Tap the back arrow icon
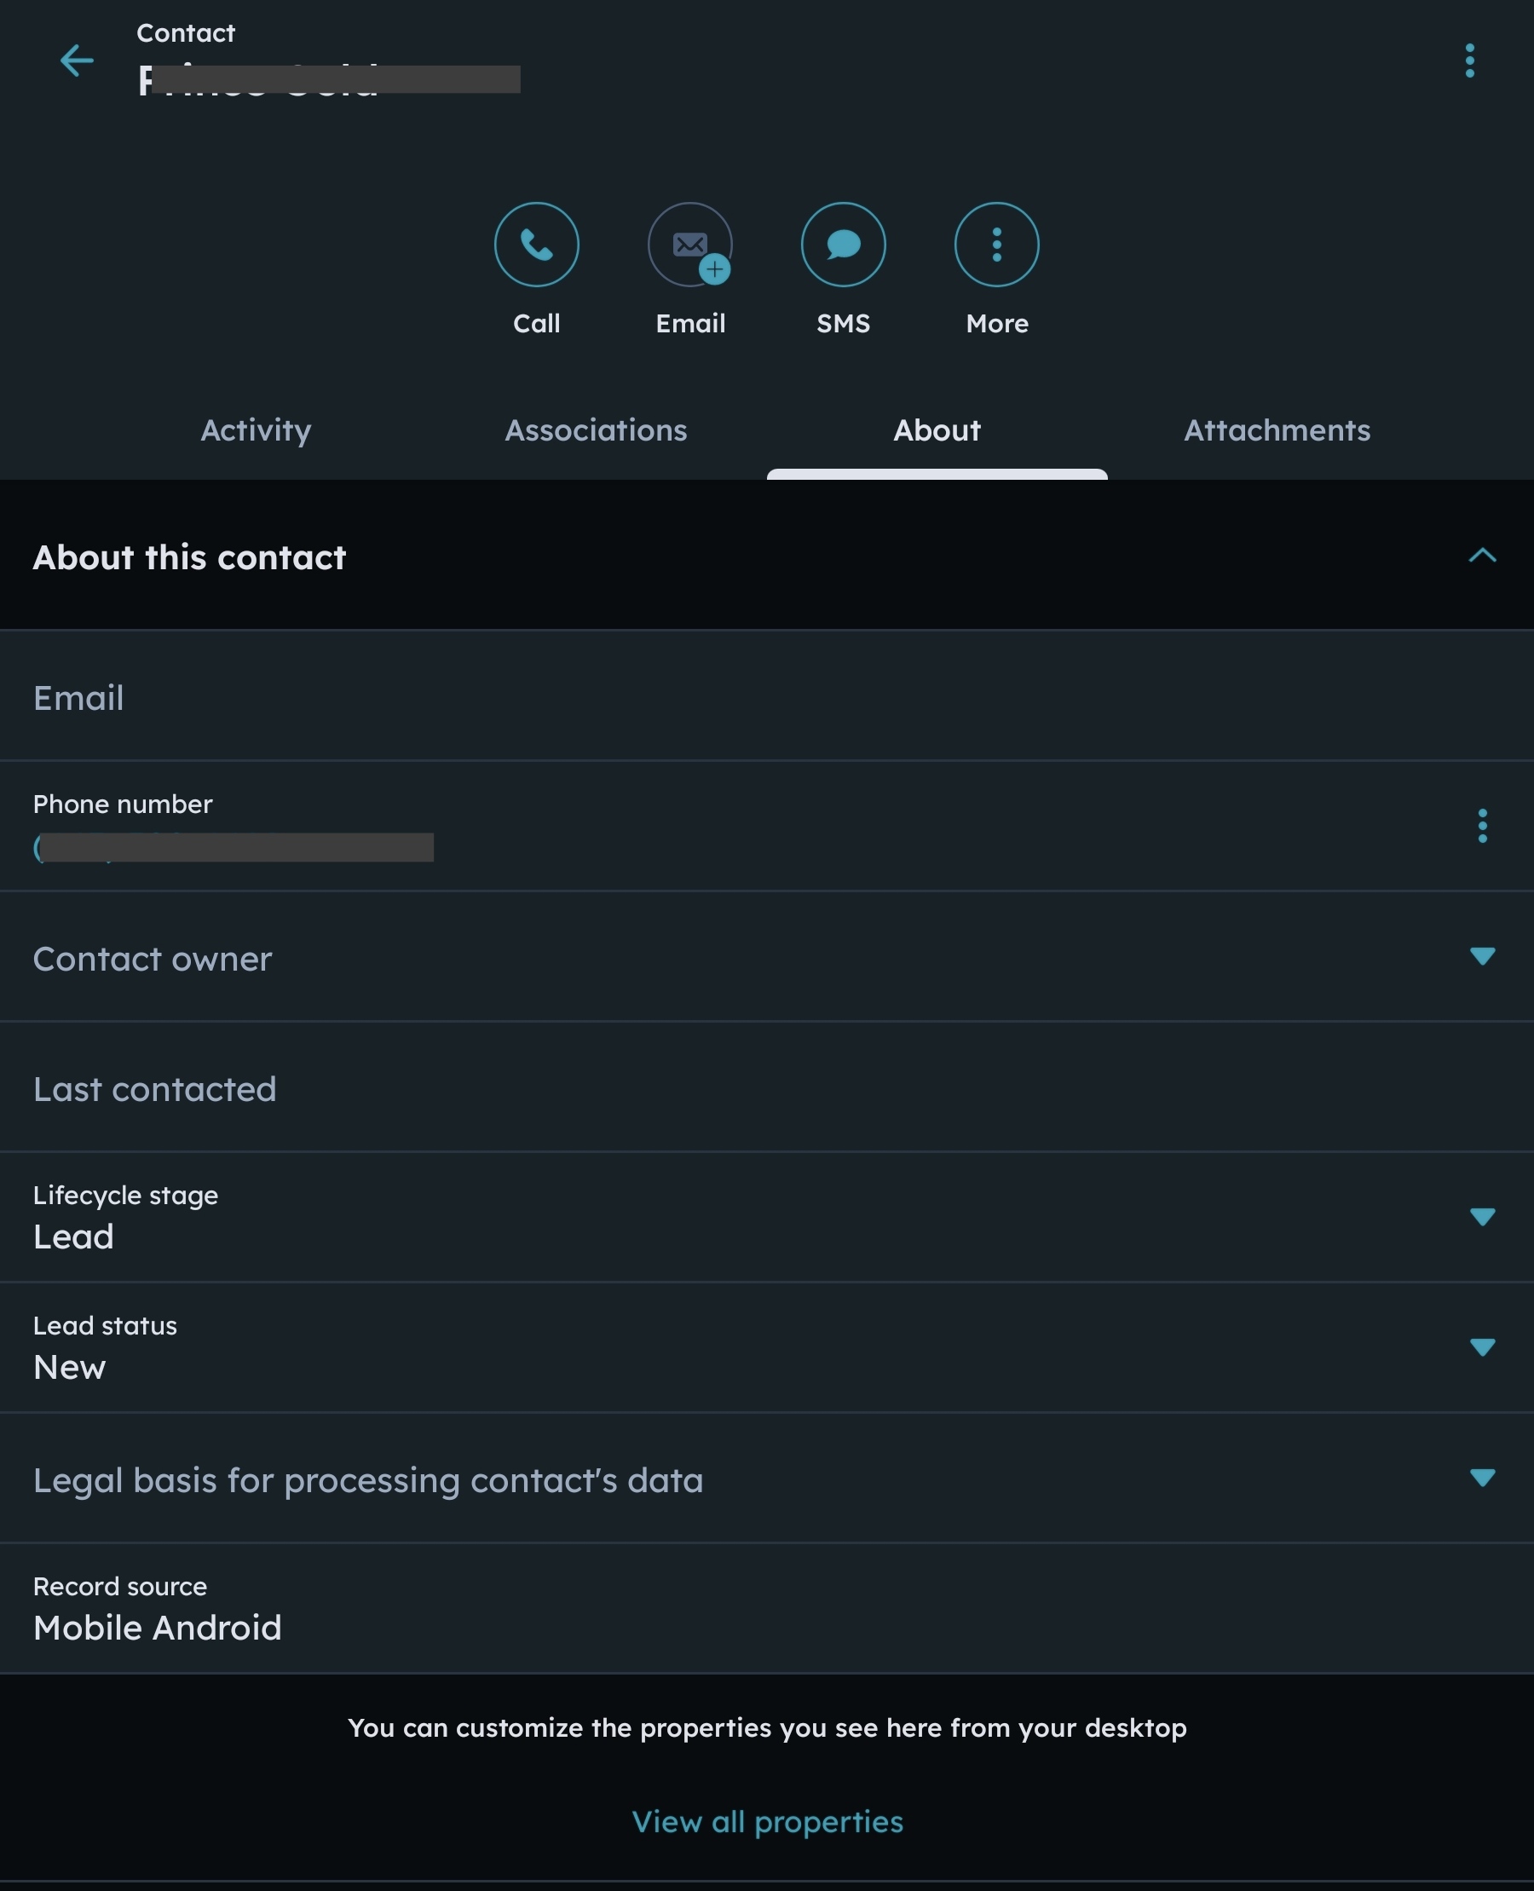The height and width of the screenshot is (1891, 1534). (77, 61)
